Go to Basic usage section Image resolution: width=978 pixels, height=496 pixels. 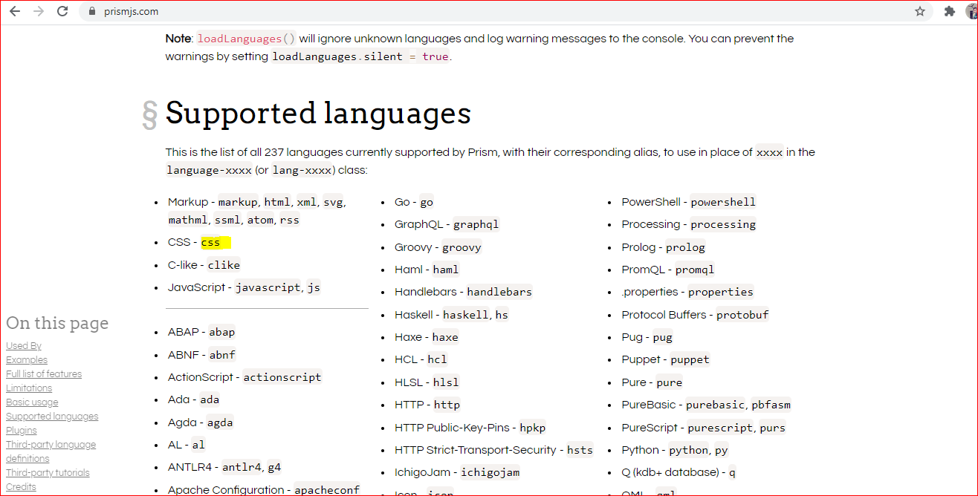[x=32, y=402]
